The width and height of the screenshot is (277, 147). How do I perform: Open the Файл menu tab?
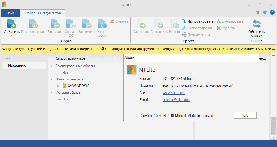[x=10, y=13]
